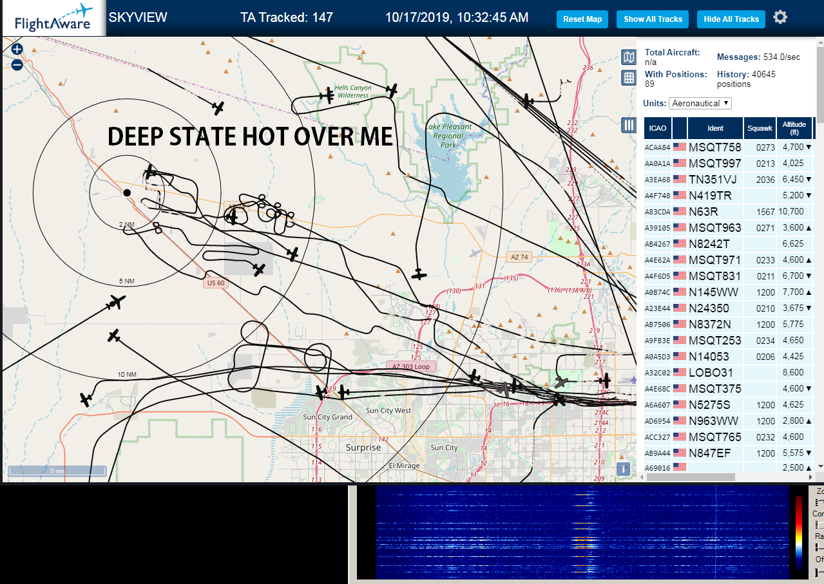
Task: Select aircraft icon left of Hells Canyon label
Action: click(328, 95)
